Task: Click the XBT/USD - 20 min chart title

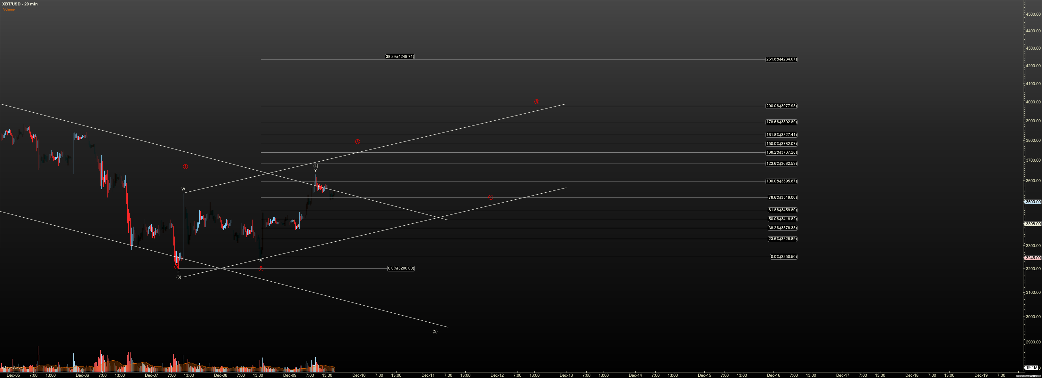Action: [20, 4]
